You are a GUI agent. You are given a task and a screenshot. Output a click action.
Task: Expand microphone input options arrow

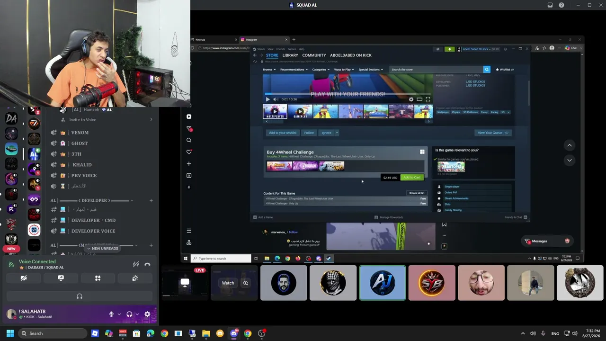[119, 314]
